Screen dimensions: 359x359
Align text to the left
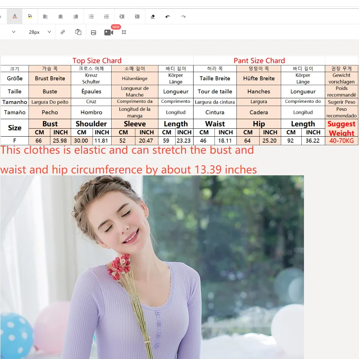point(45,16)
